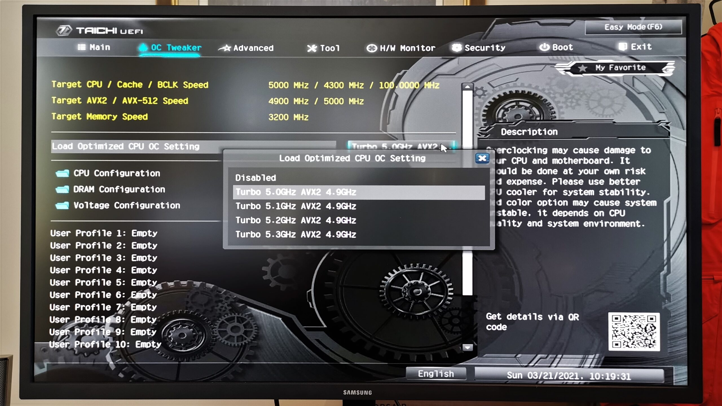The height and width of the screenshot is (406, 722).
Task: Click the power icon beside Boot
Action: tap(544, 47)
